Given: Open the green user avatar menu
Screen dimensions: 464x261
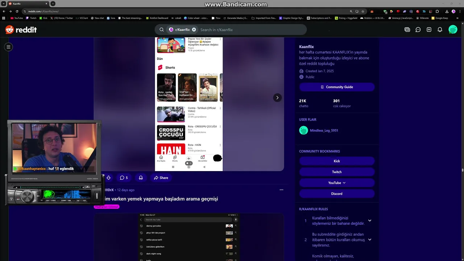Looking at the screenshot, I should click(x=453, y=30).
